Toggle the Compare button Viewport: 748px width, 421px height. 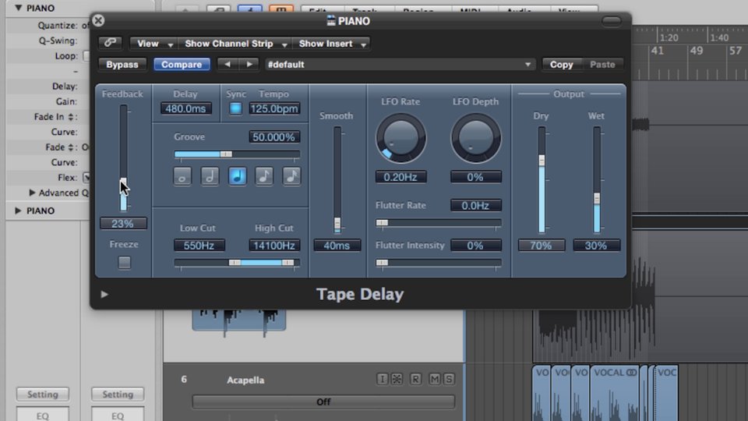tap(182, 65)
